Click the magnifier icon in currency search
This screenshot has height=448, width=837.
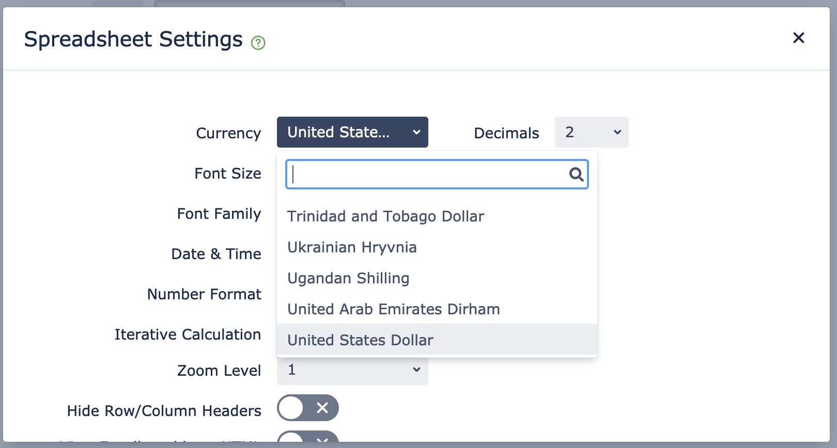click(x=576, y=174)
